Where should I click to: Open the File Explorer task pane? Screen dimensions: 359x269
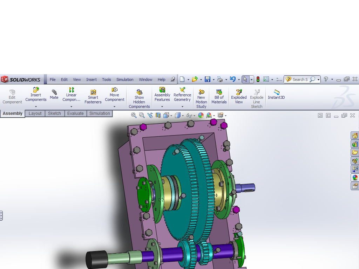(355, 152)
